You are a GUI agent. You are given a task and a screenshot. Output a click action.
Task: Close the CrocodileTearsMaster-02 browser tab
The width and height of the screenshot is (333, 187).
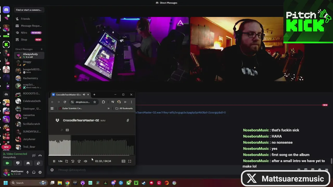[88, 95]
